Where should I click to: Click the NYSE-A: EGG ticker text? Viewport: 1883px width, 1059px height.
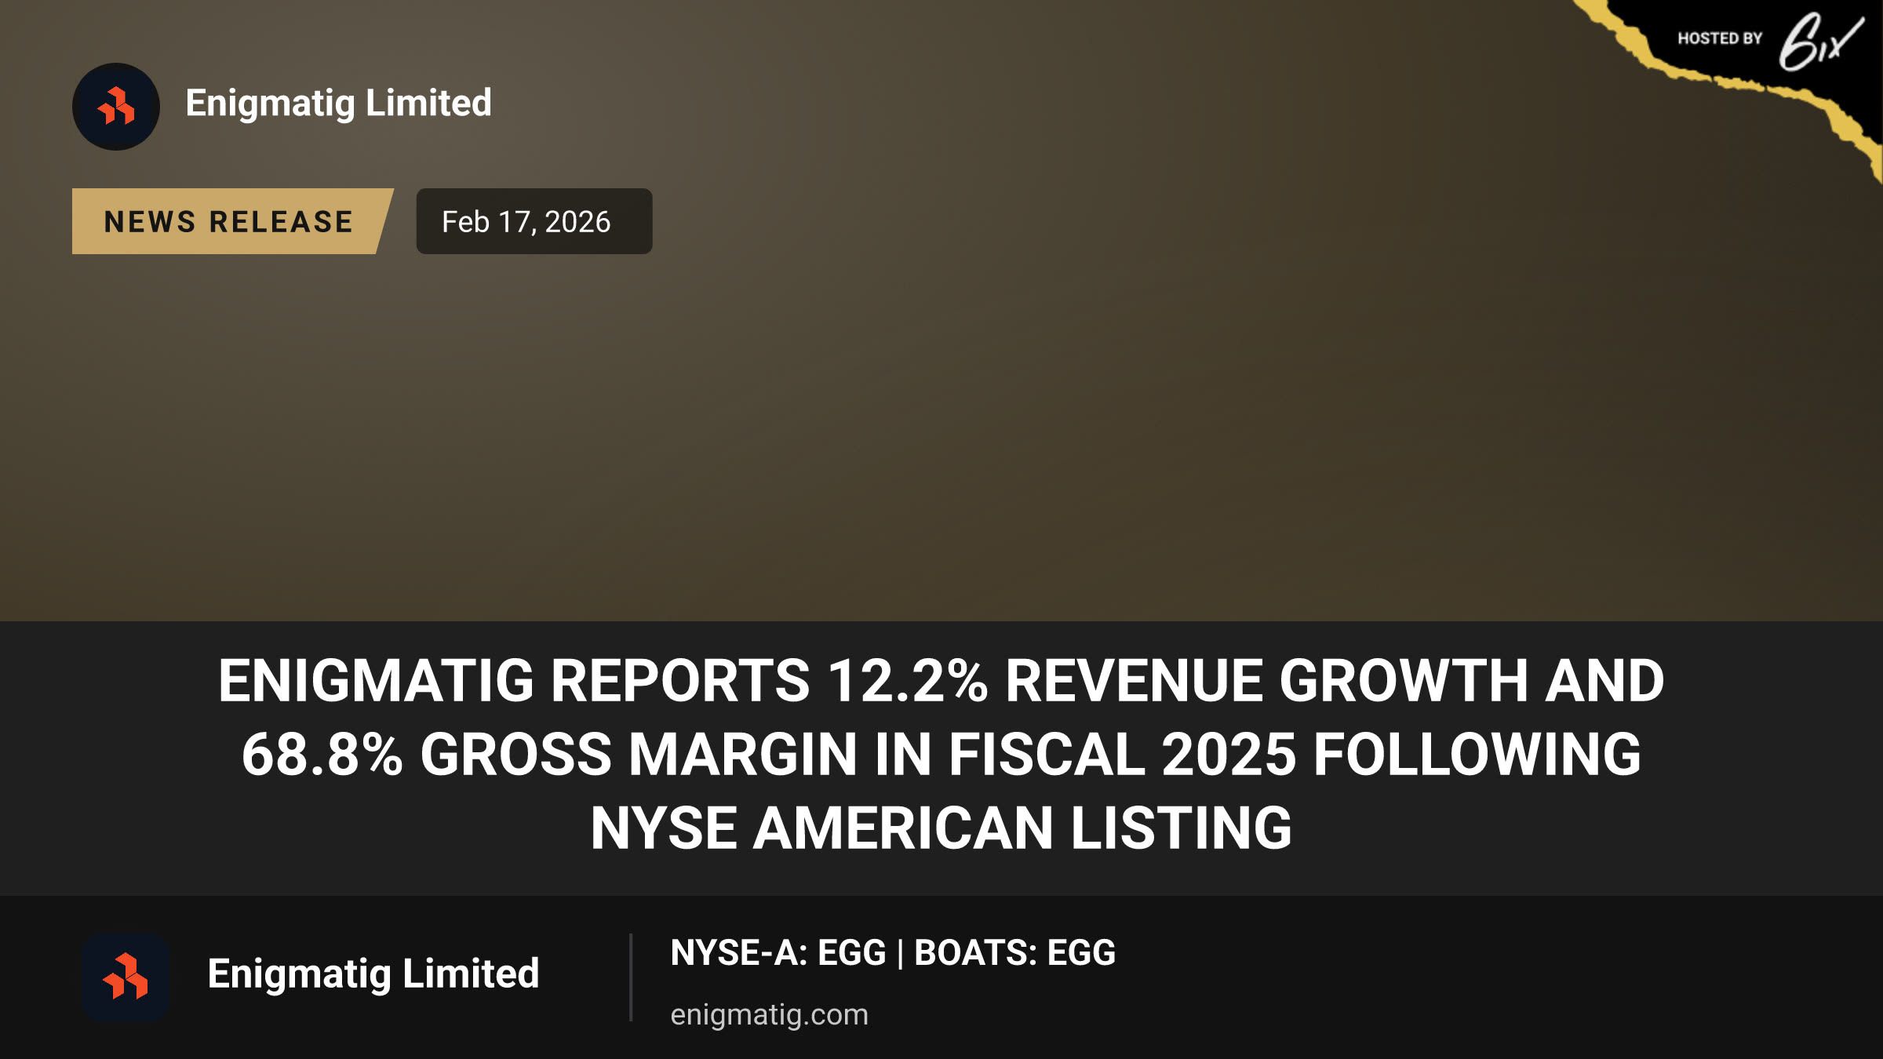778,953
